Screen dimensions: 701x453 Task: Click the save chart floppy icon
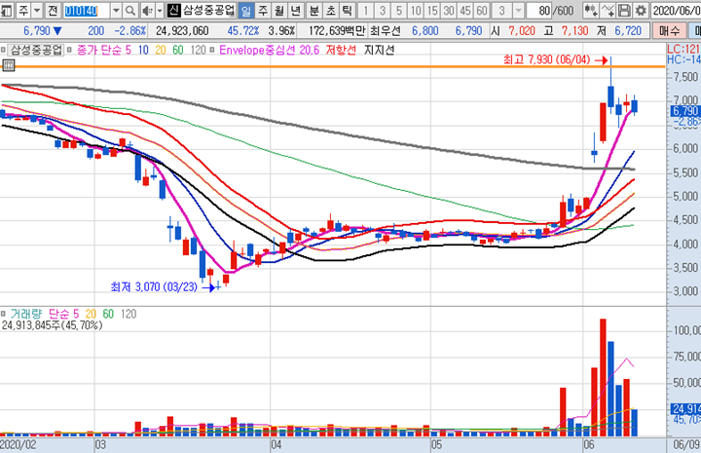pos(624,11)
